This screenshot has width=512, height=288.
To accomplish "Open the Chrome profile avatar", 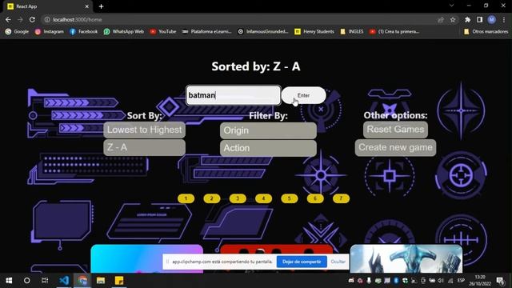I will 491,19.
